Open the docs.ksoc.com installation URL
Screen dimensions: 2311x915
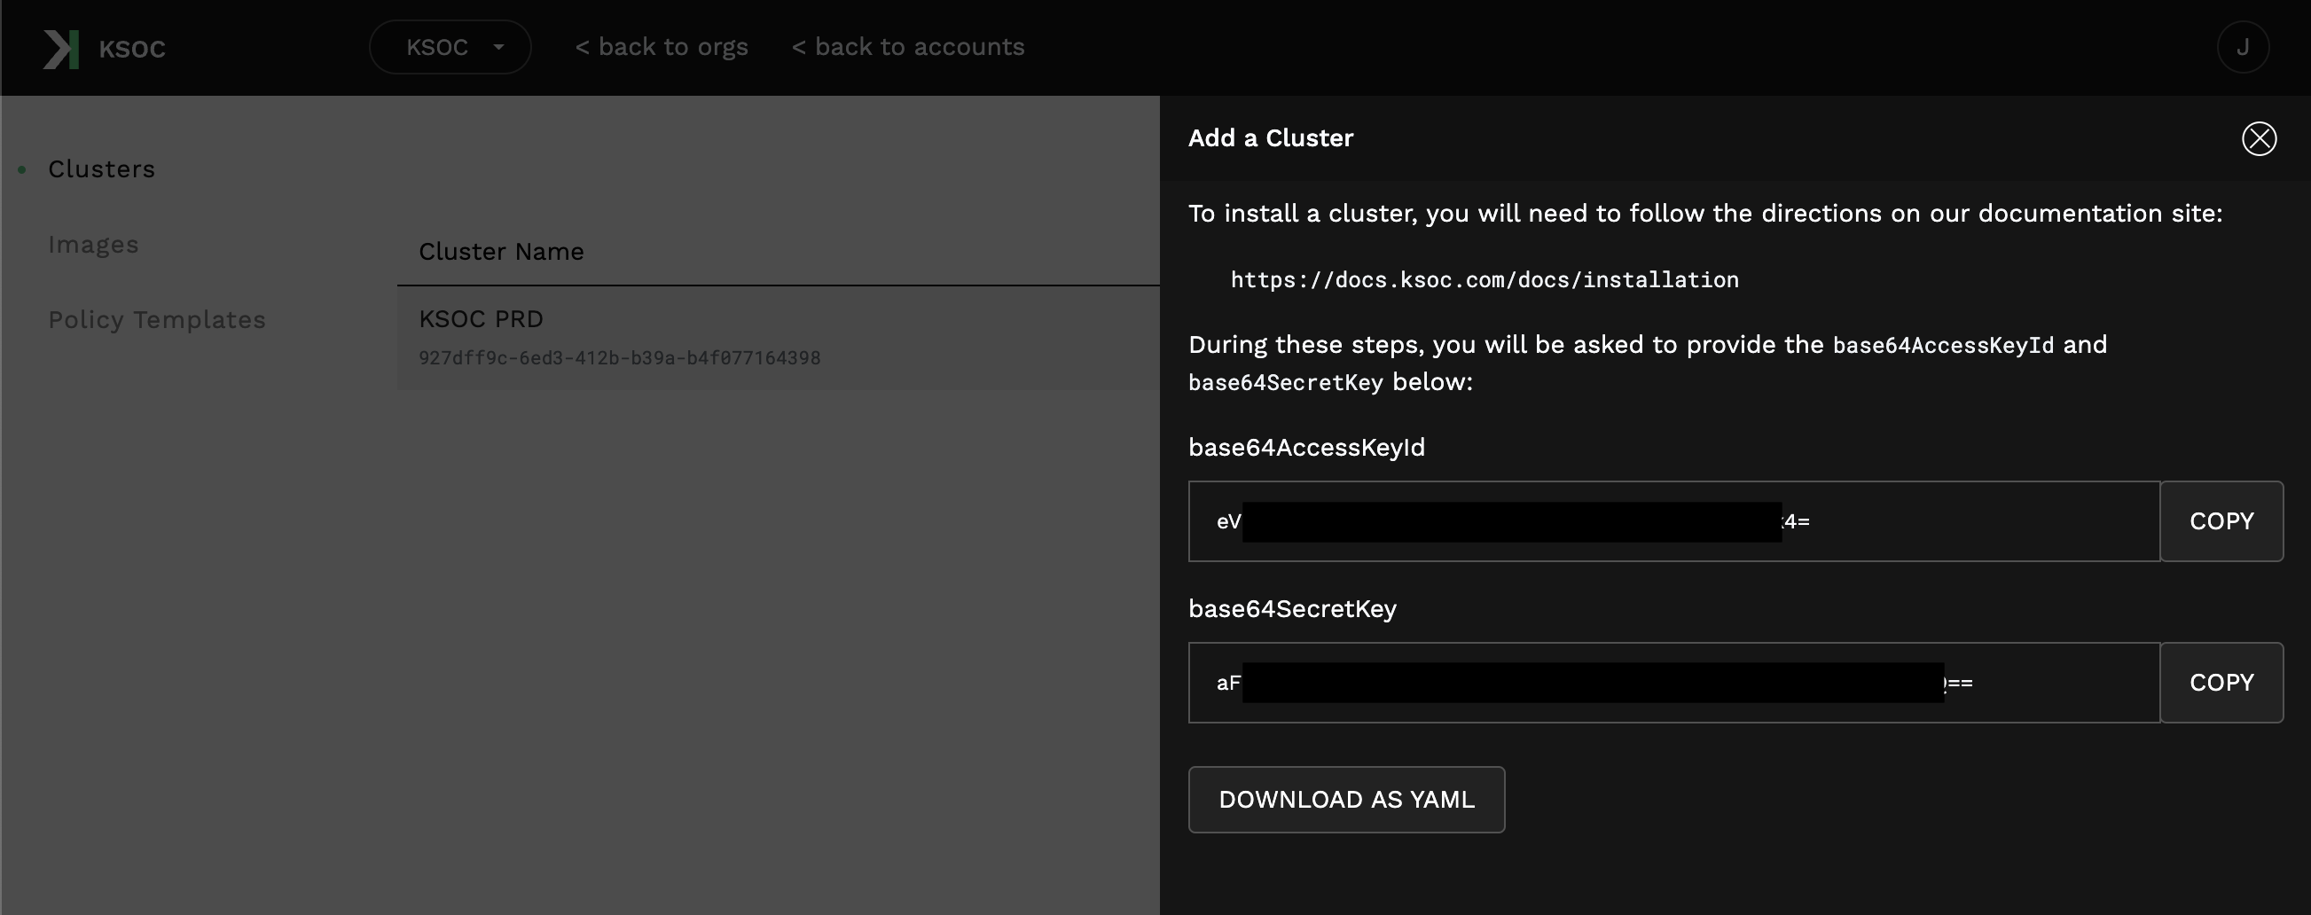coord(1485,280)
